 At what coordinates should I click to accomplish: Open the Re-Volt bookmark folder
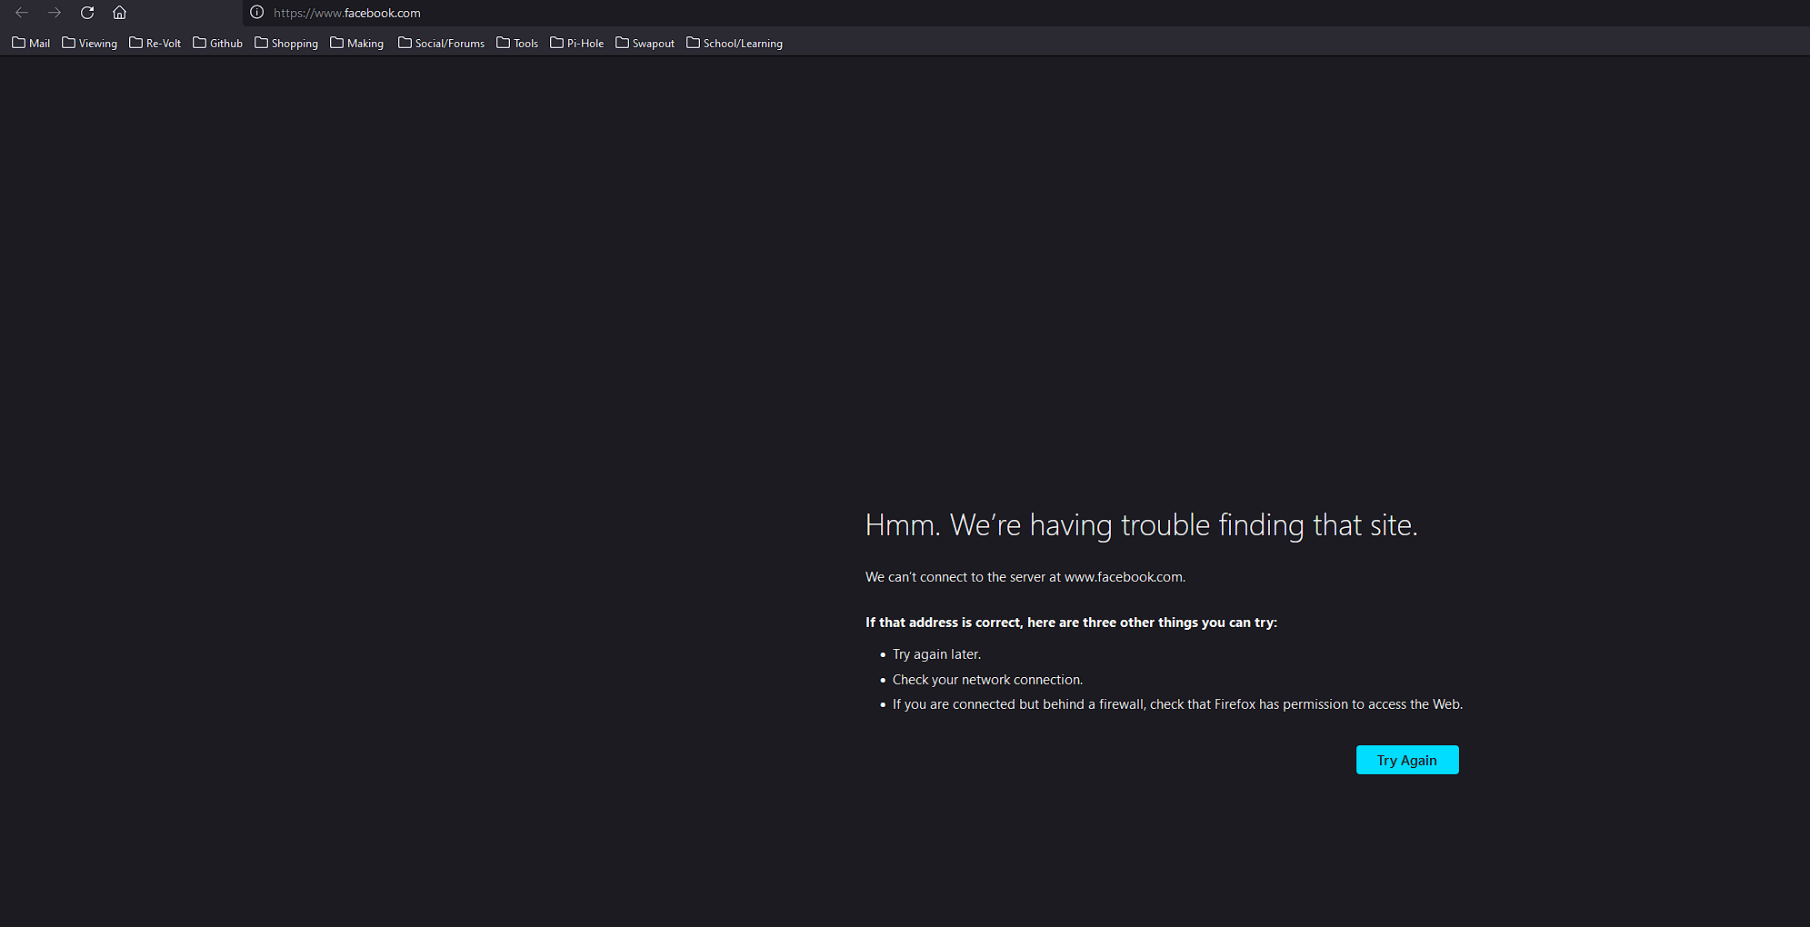point(155,43)
